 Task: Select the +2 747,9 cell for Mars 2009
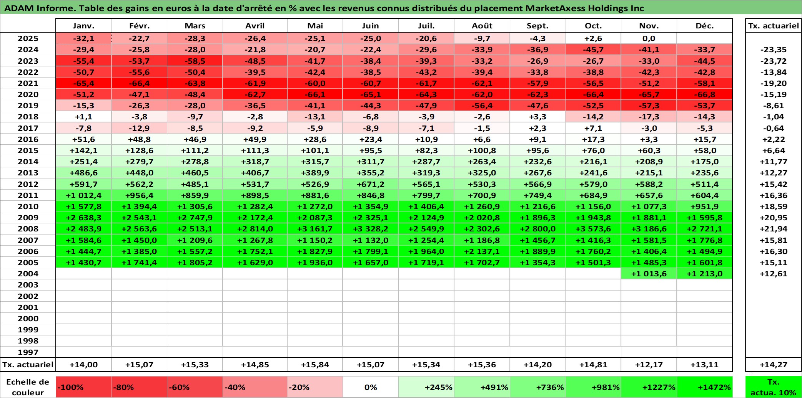(x=195, y=218)
